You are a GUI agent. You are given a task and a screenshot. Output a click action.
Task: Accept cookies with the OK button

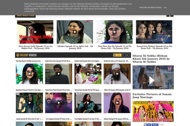pos(165,8)
